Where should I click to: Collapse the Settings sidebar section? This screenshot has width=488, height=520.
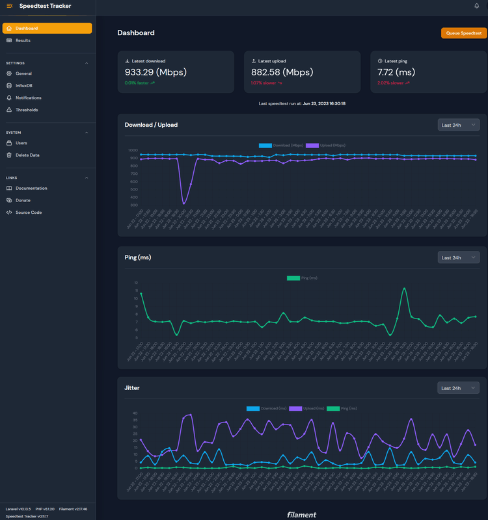(x=87, y=63)
